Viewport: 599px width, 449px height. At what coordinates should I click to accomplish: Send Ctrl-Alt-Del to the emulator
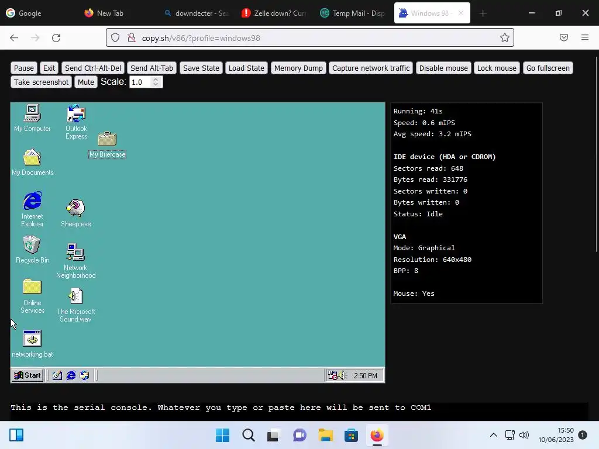pos(93,68)
